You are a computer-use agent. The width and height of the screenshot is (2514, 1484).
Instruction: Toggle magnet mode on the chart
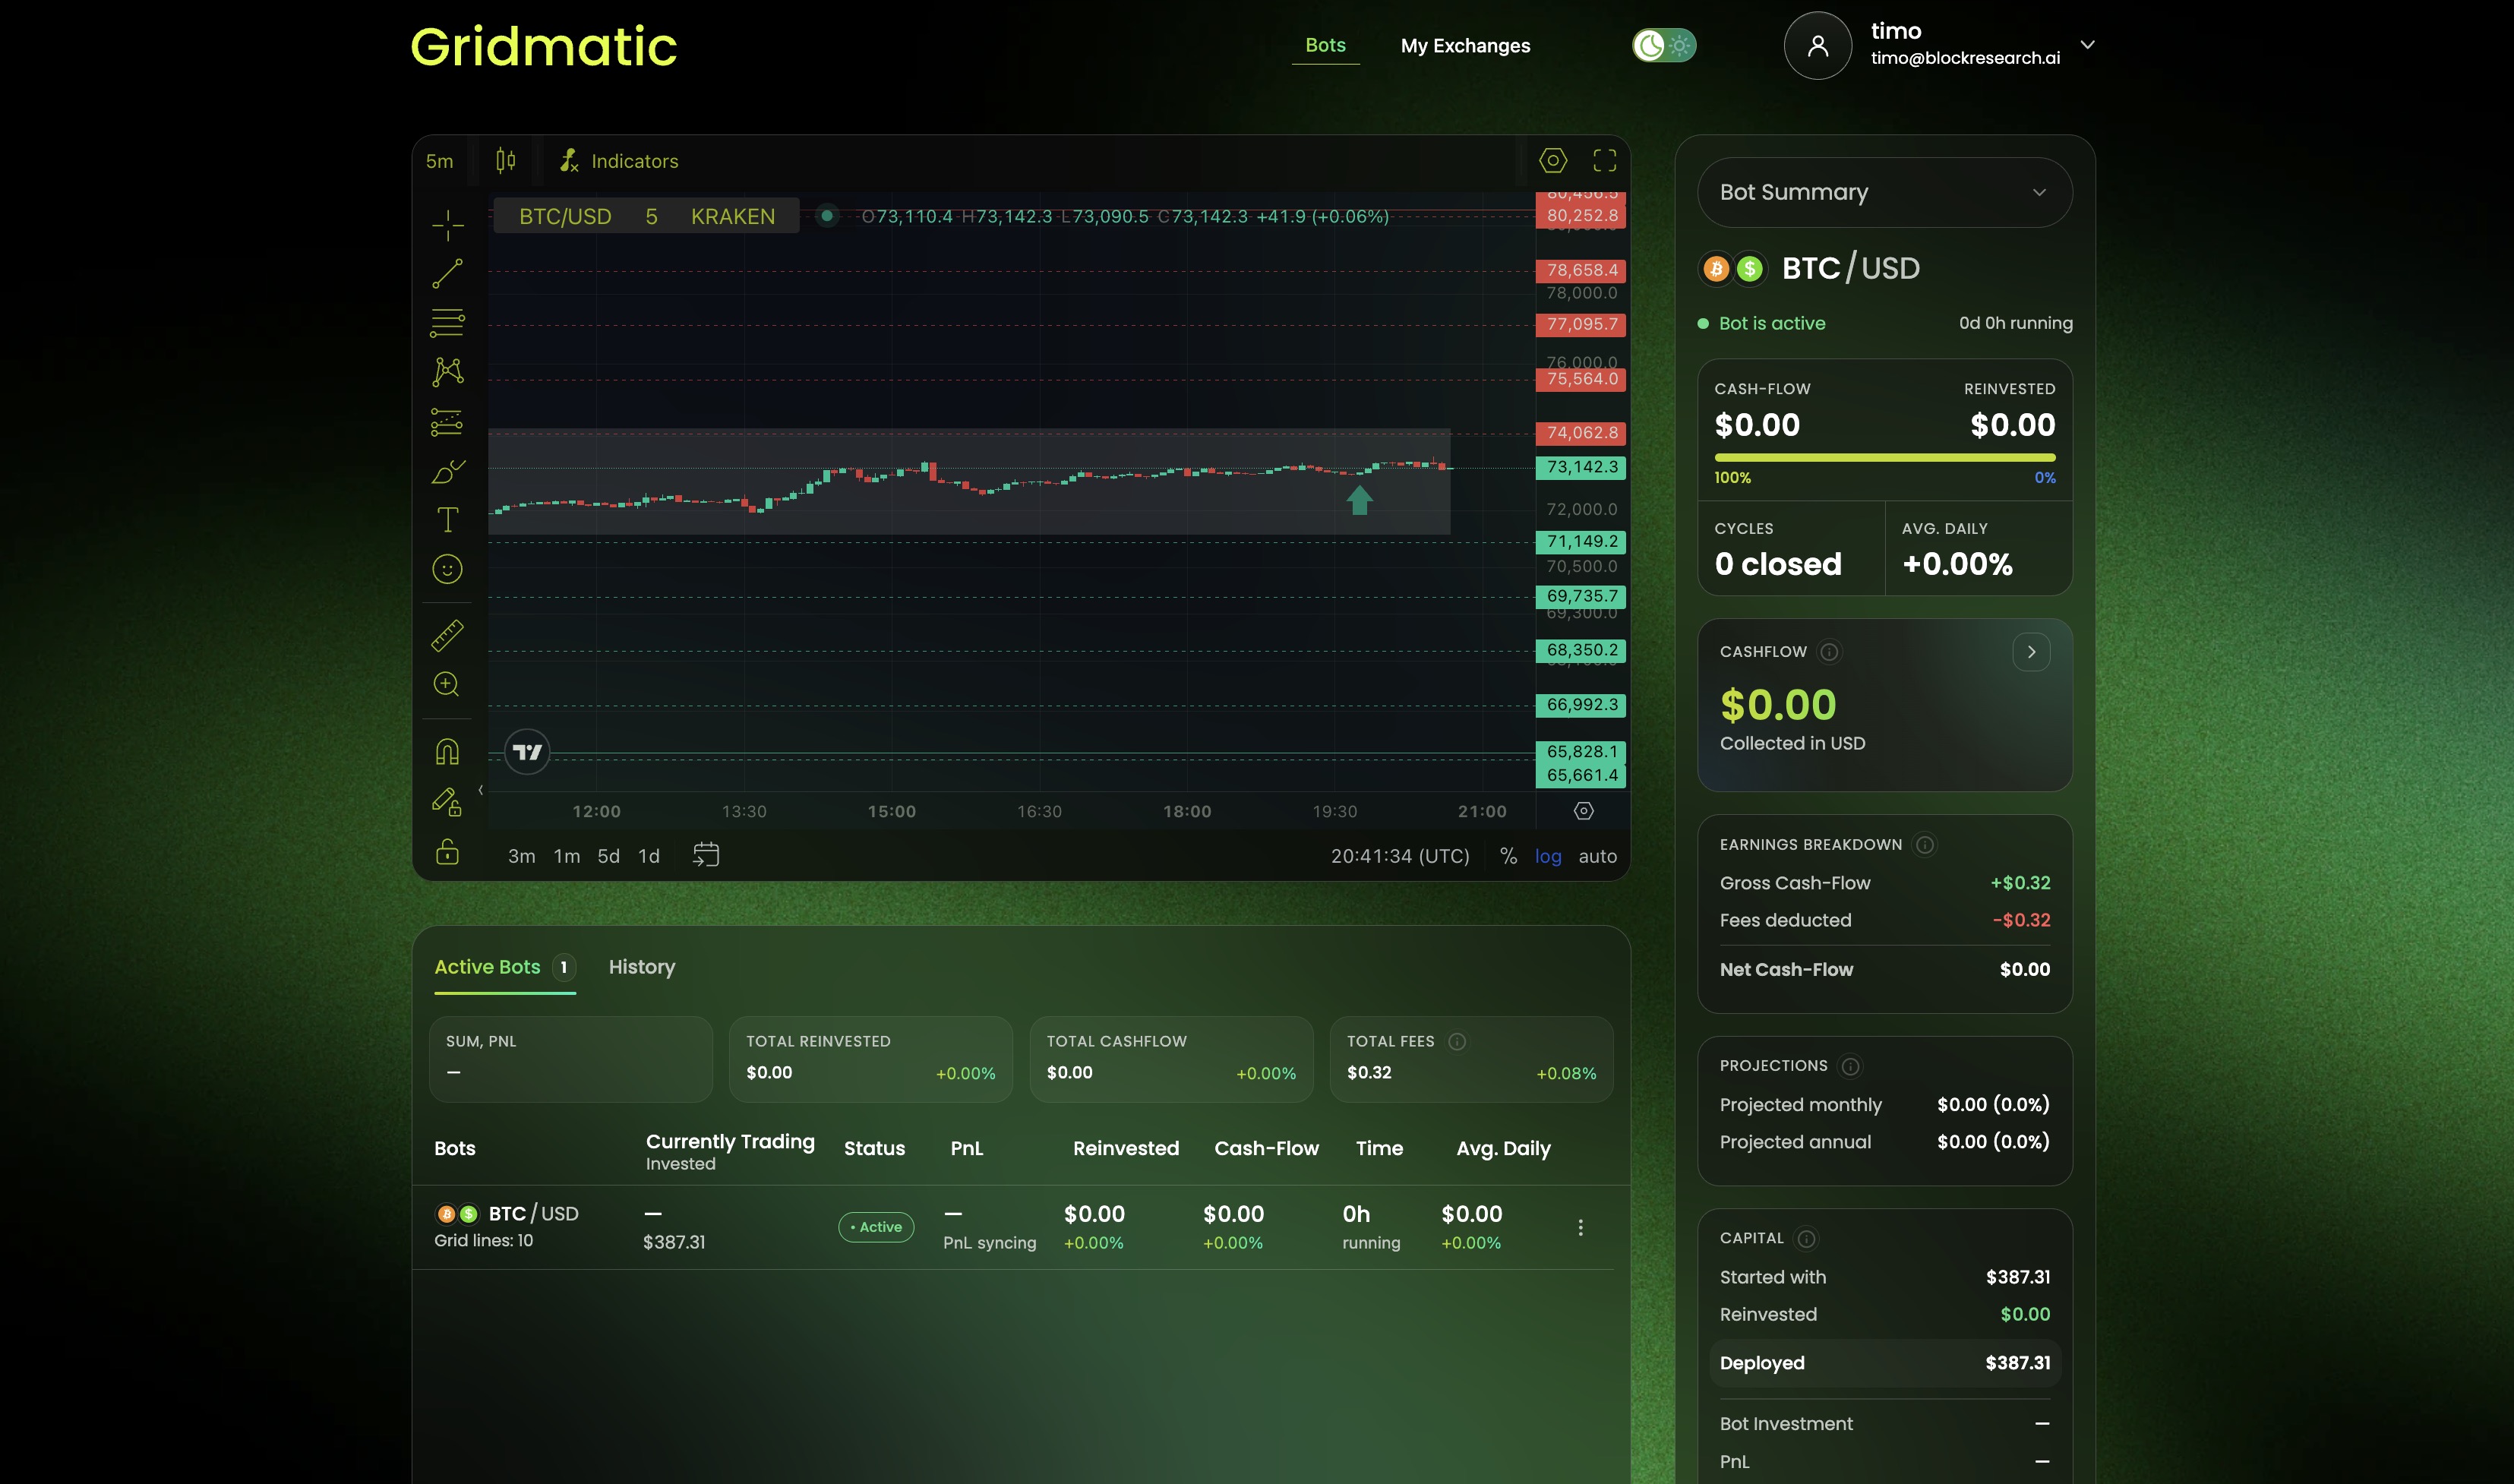(x=447, y=751)
